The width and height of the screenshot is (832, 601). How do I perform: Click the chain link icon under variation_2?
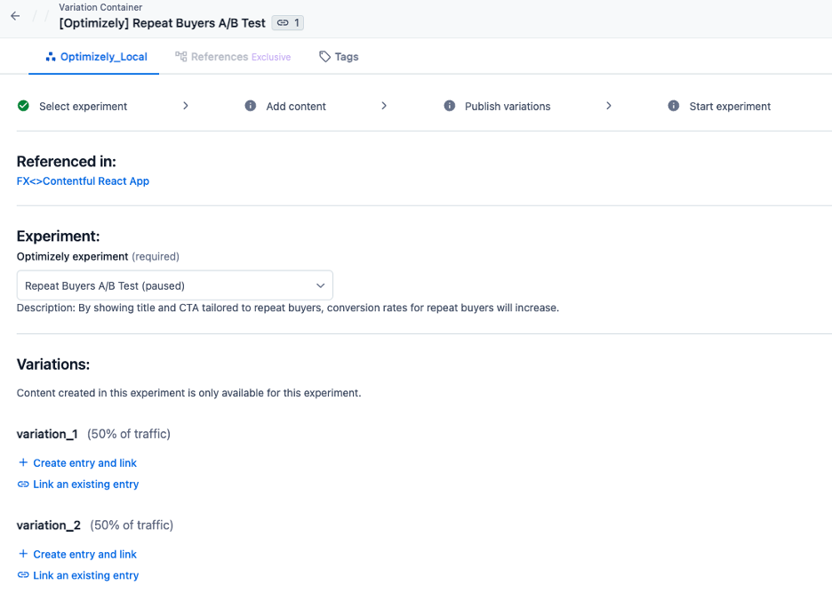click(x=23, y=575)
